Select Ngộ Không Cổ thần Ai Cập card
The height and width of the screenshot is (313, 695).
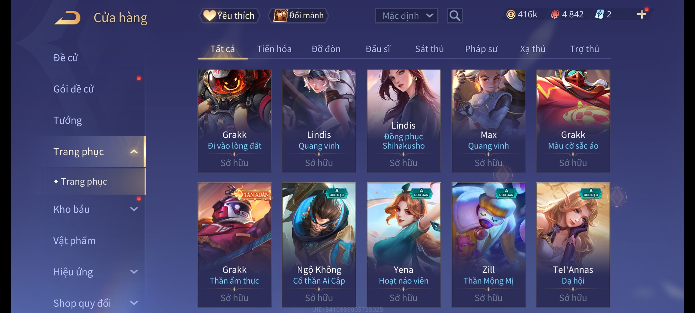click(319, 245)
